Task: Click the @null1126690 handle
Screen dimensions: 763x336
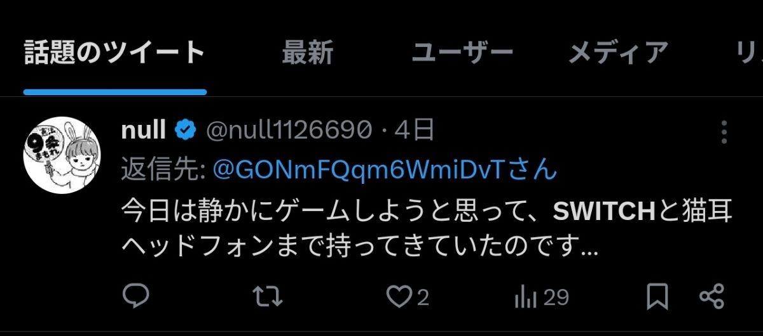Action: click(x=289, y=131)
